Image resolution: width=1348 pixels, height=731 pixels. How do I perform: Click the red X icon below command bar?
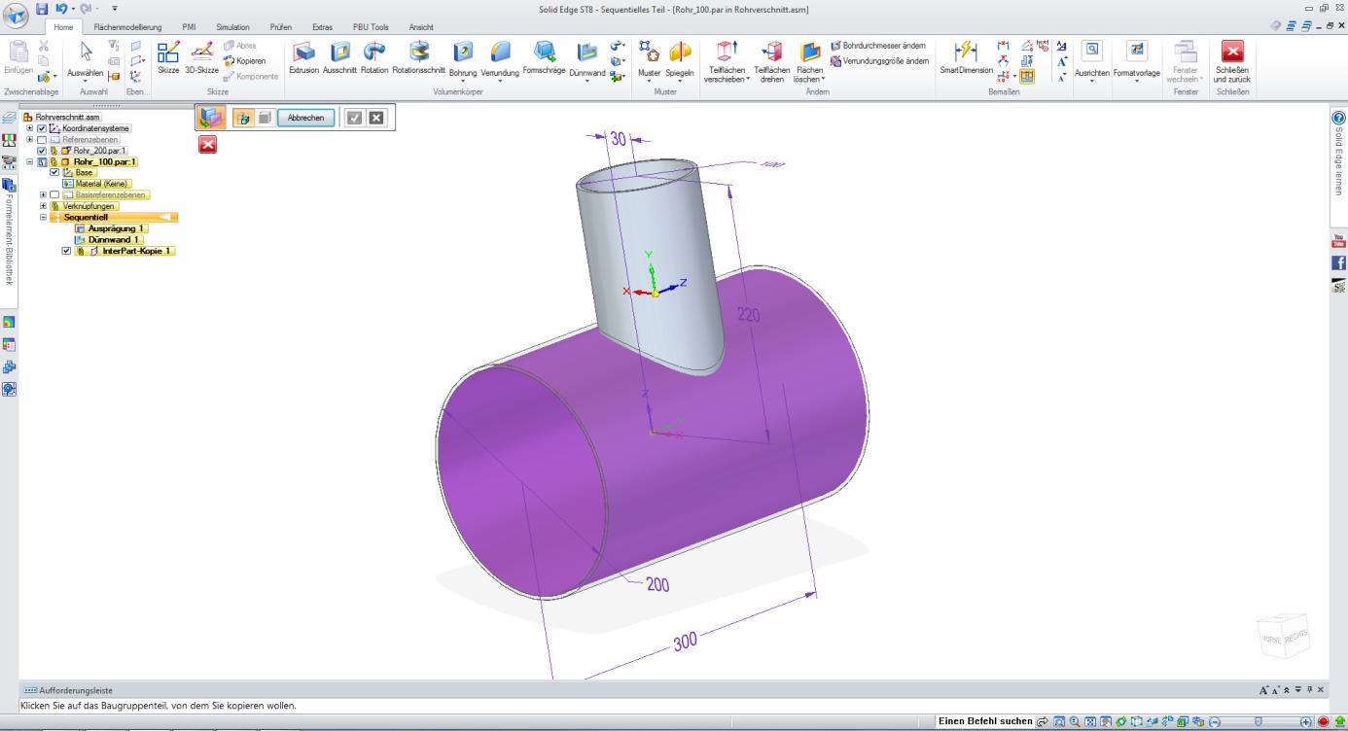click(x=207, y=144)
